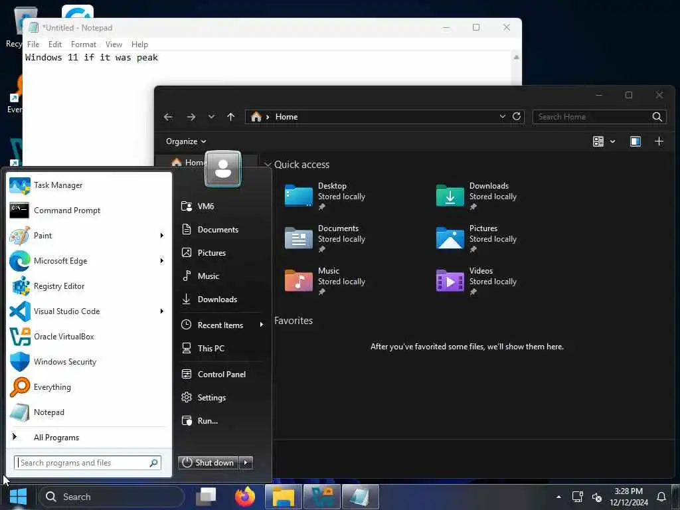Open the address bar history dropdown
Viewport: 680px width, 510px height.
502,117
